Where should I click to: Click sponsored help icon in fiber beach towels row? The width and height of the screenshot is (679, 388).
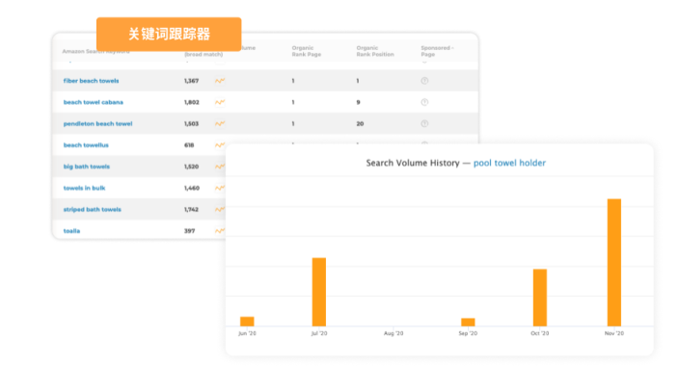[x=424, y=81]
